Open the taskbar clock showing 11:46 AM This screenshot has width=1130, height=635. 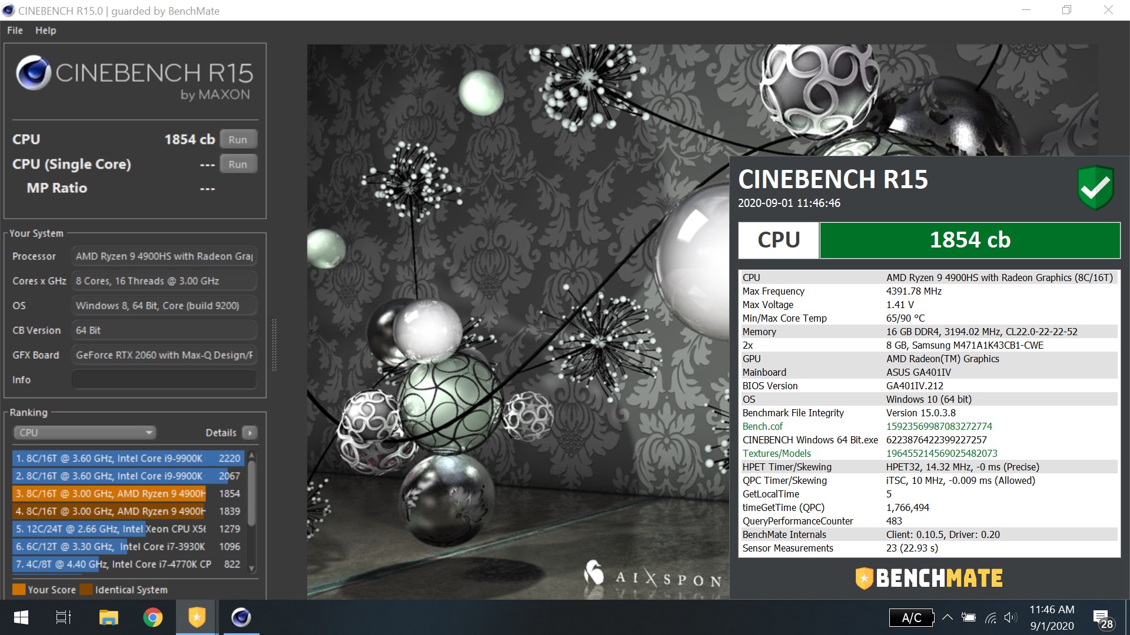[1052, 617]
